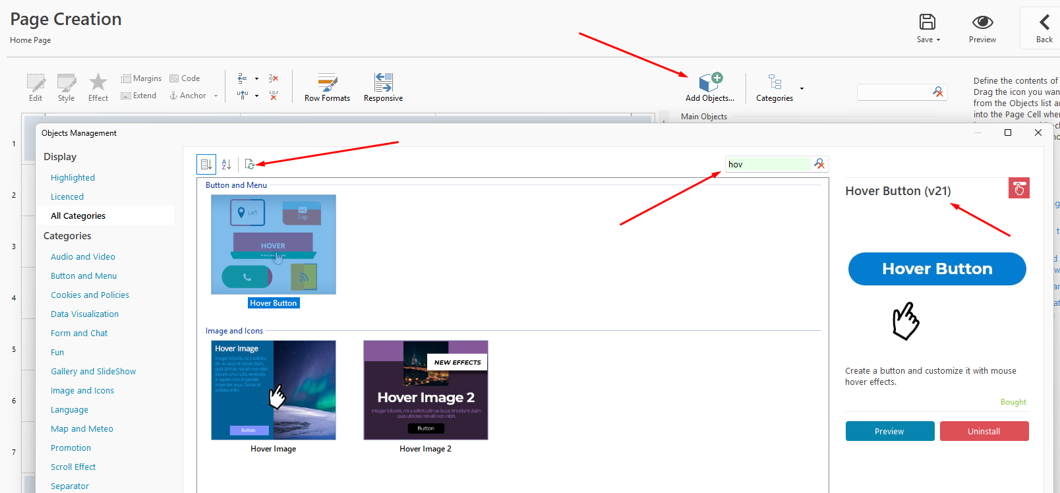Click the Add Objects icon

click(710, 83)
